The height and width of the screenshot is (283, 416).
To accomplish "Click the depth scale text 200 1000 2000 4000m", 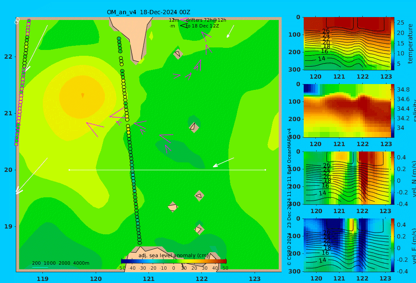I will pos(60,263).
